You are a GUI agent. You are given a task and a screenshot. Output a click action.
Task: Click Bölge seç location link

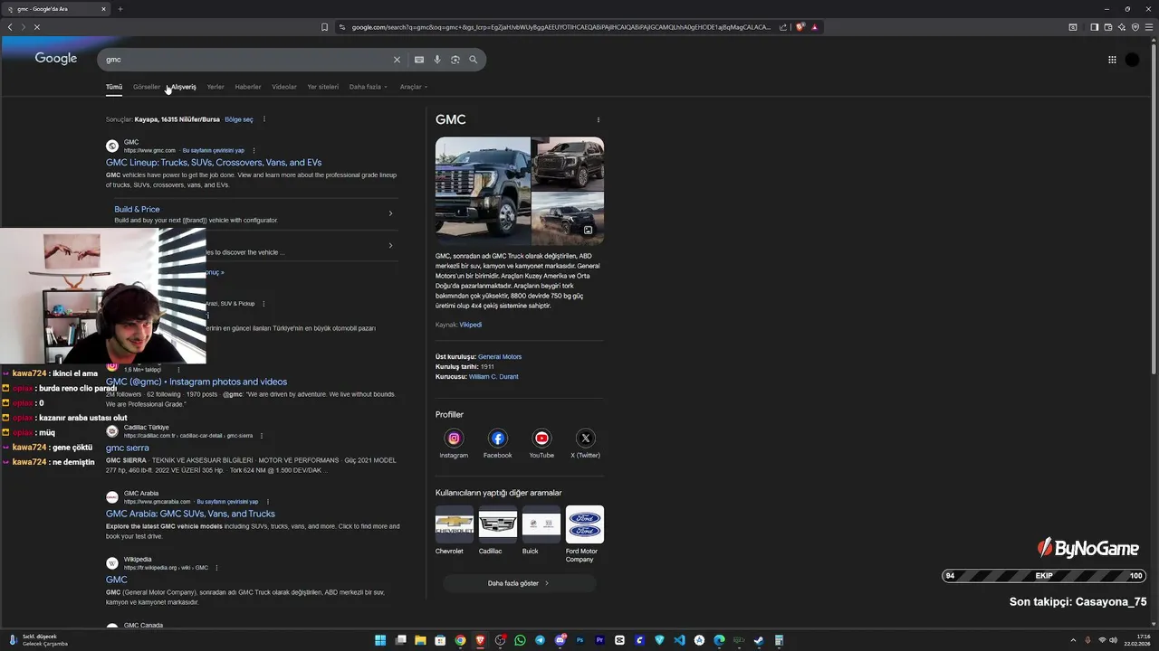pos(239,119)
